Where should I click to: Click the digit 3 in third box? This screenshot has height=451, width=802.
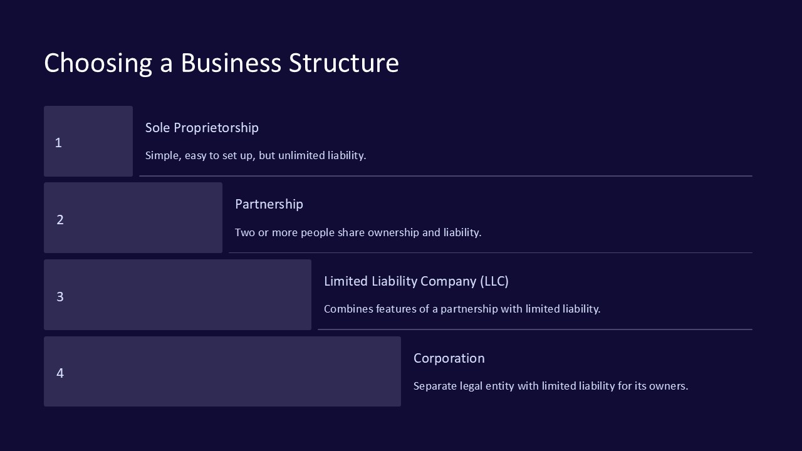click(x=60, y=297)
